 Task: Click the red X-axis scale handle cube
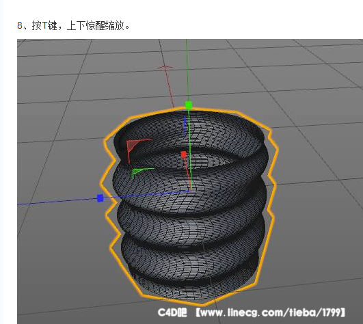coord(184,154)
